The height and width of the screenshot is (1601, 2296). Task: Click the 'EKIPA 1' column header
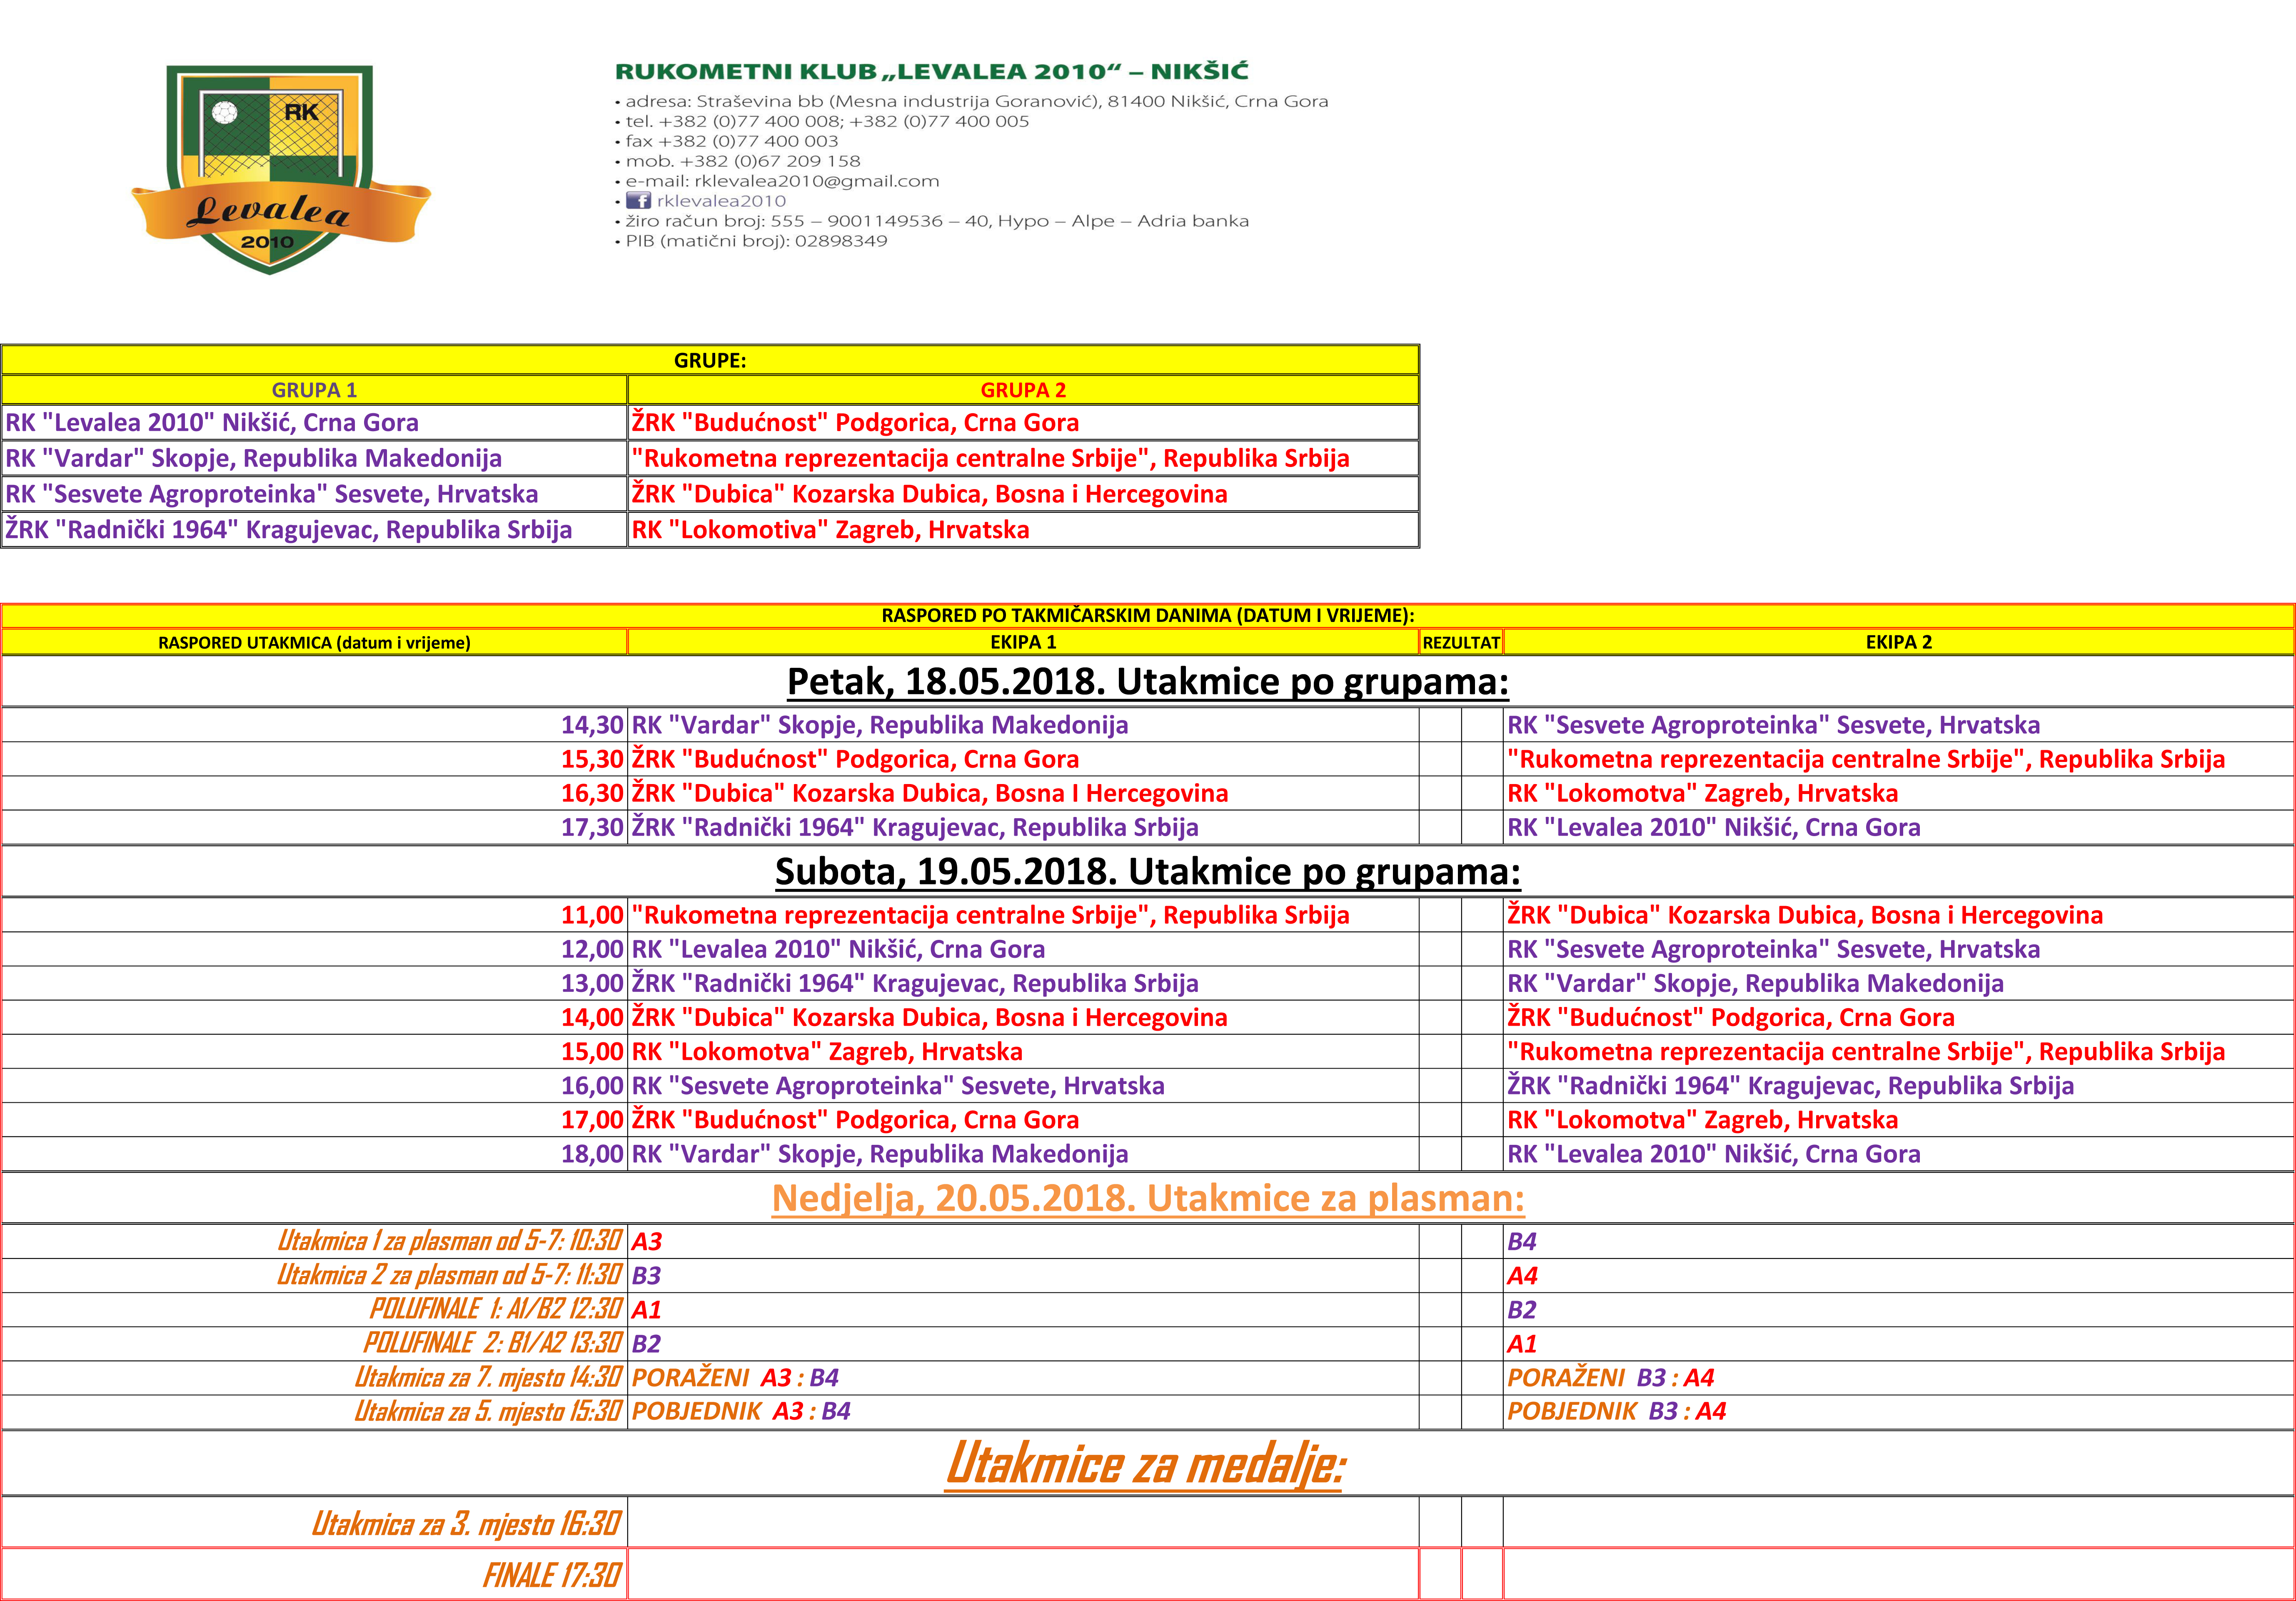click(1023, 642)
